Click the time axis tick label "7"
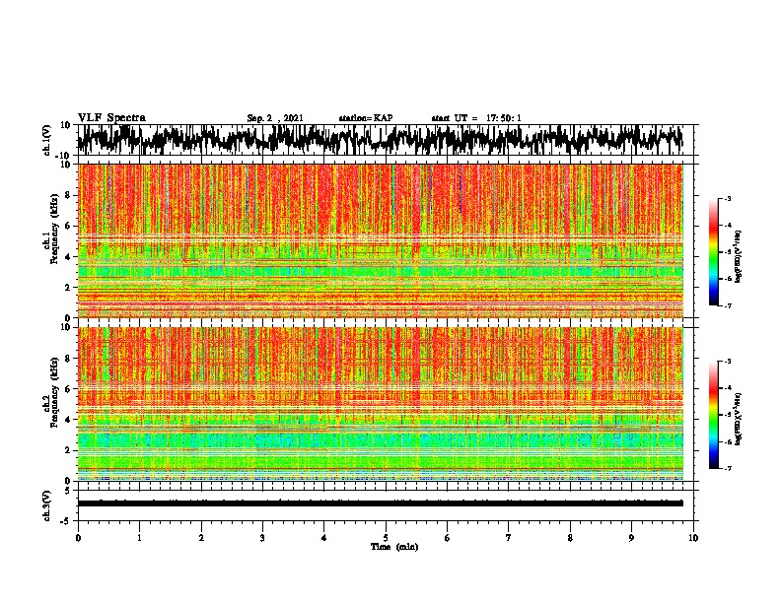This screenshot has height=603, width=781. [509, 538]
